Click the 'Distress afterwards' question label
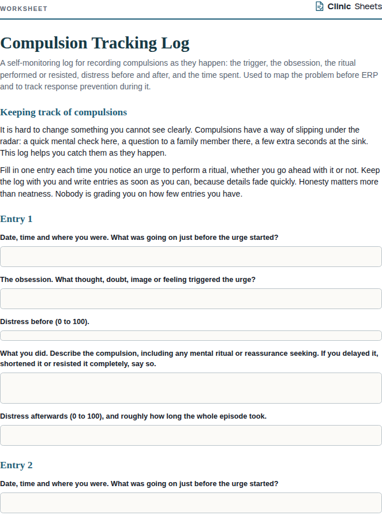This screenshot has height=519, width=382. pyautogui.click(x=133, y=416)
